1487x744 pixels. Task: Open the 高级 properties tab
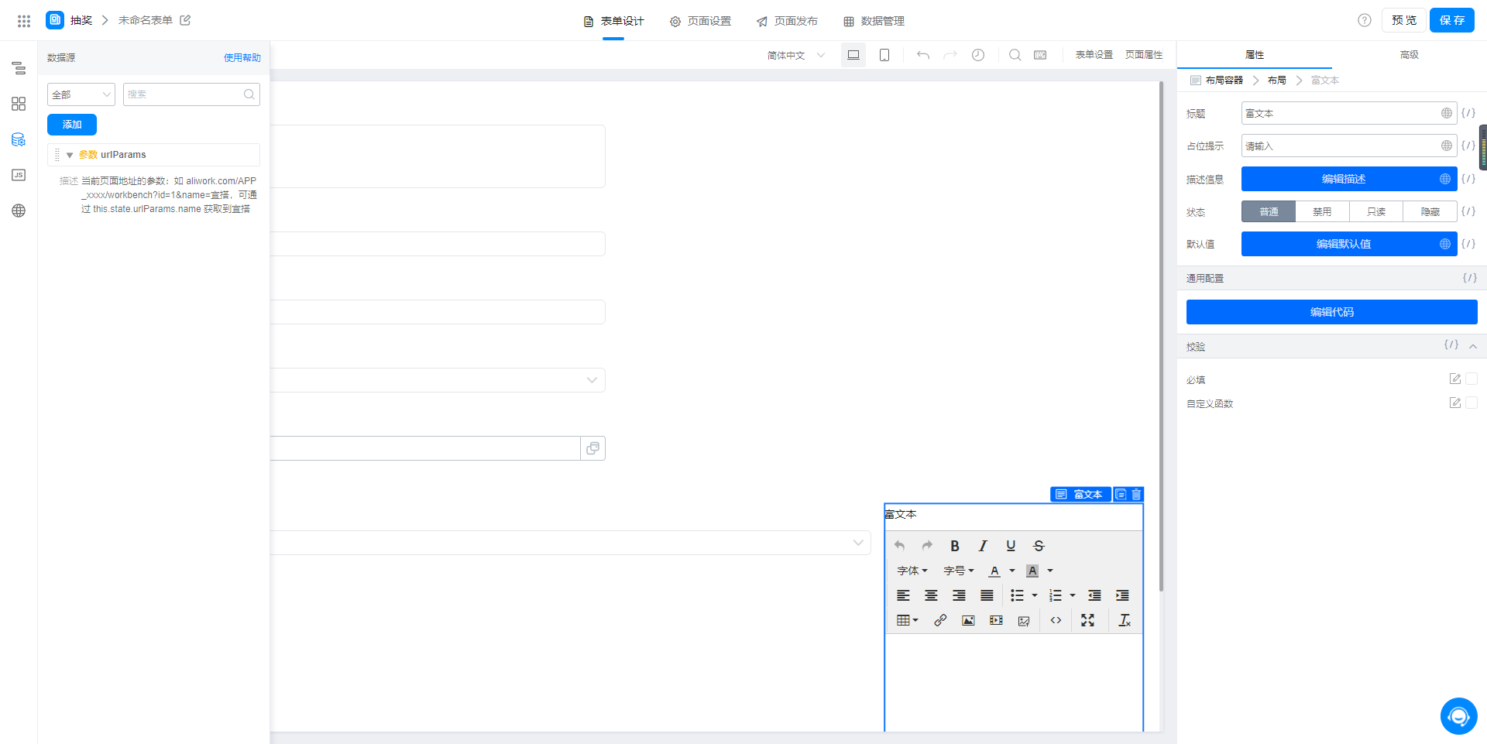(x=1410, y=55)
